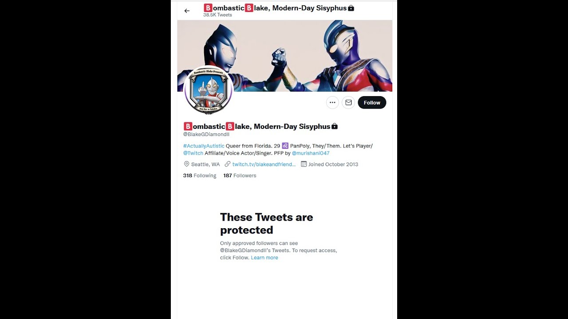Viewport: 568px width, 319px height.
Task: Click the padlock icon next to profile name
Action: tap(335, 126)
